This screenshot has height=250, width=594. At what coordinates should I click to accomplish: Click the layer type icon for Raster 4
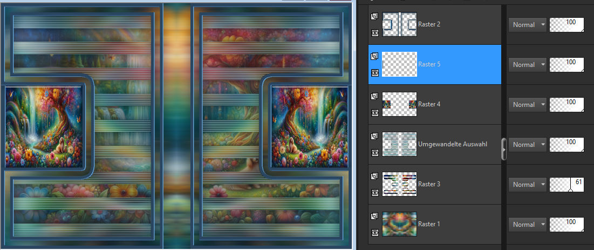tap(375, 97)
